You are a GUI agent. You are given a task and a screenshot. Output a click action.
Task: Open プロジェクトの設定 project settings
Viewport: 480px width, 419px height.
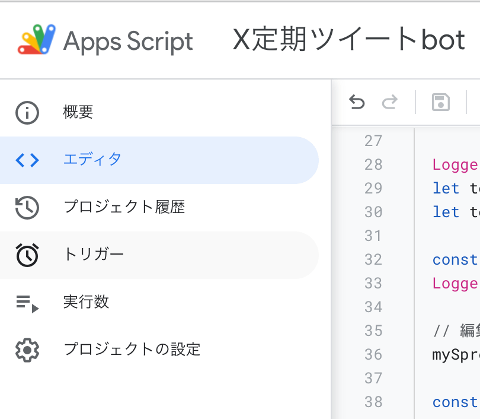[x=159, y=350]
